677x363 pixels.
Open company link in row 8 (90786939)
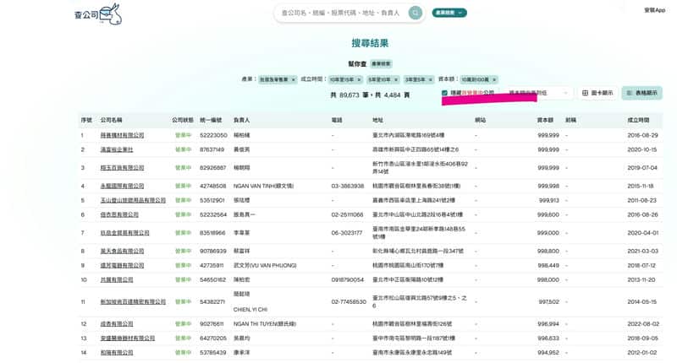122,251
